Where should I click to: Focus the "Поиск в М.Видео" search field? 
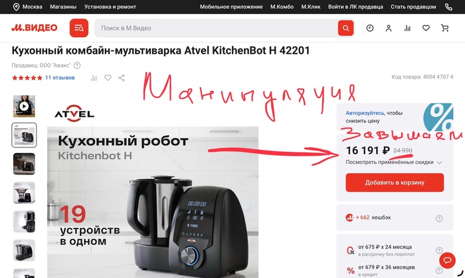tap(217, 28)
